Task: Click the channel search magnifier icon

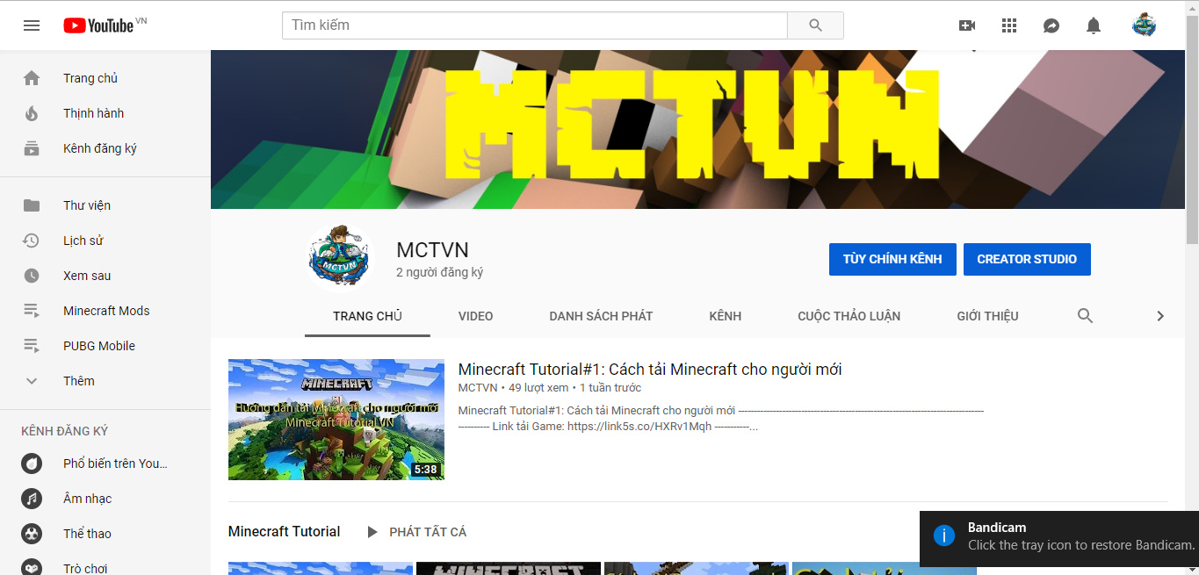Action: 1085,316
